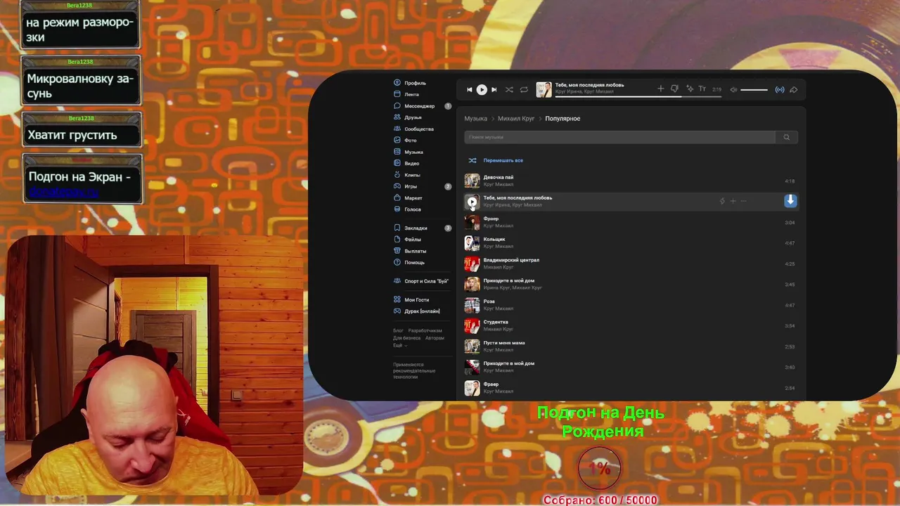
Task: Show similar for Тебе, моя последняя любовь row
Action: [x=722, y=201]
